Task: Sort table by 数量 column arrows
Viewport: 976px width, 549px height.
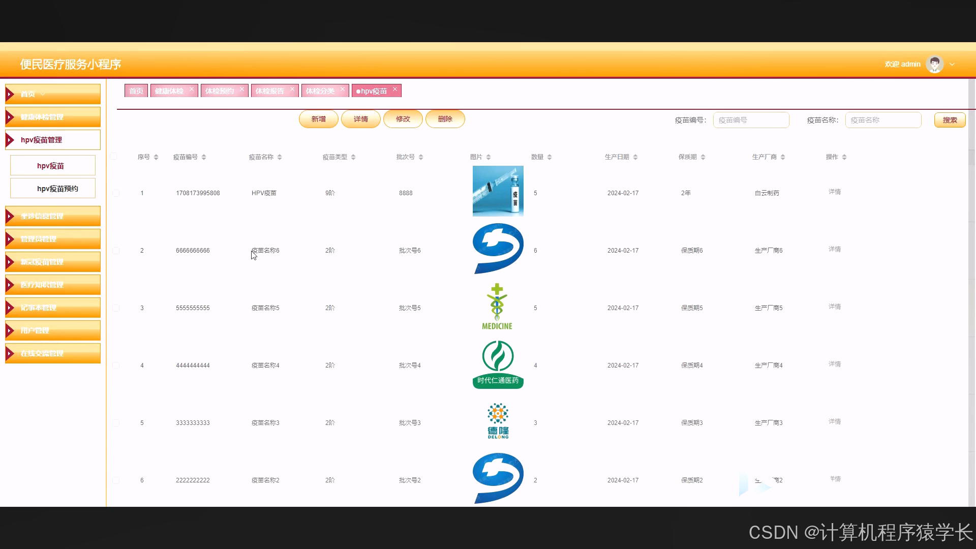Action: pos(550,157)
